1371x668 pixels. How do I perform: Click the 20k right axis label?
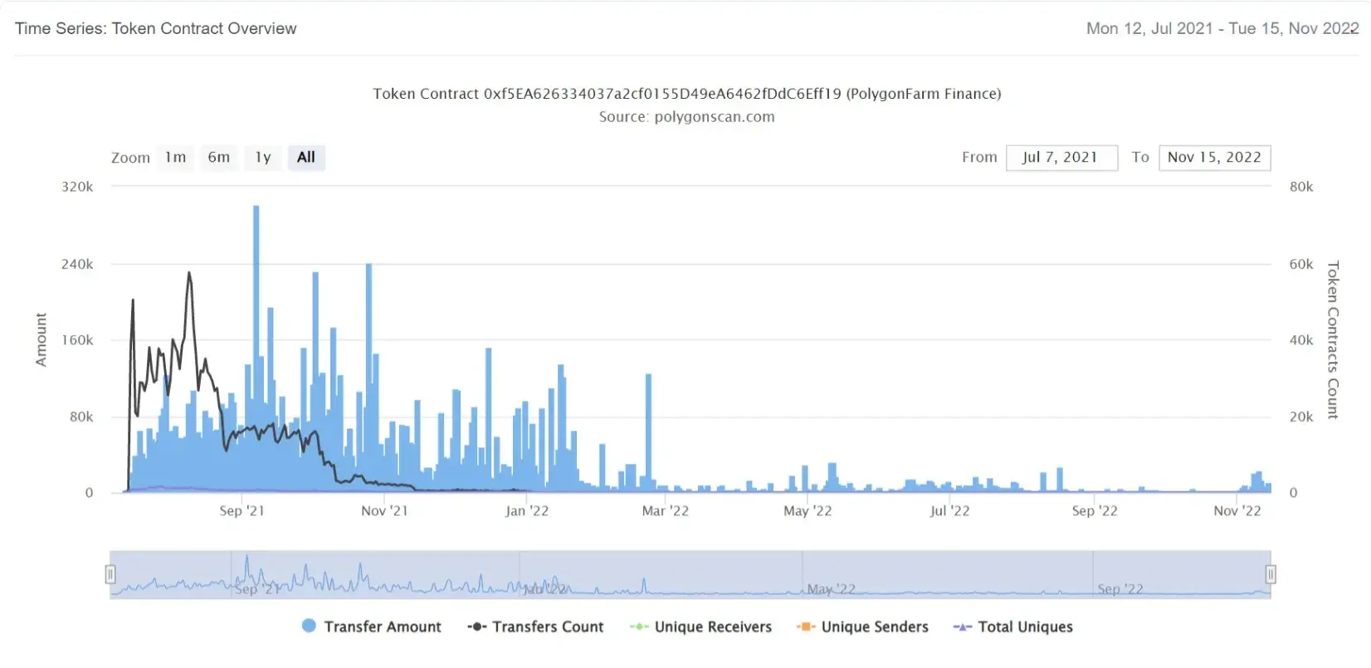[x=1301, y=417]
